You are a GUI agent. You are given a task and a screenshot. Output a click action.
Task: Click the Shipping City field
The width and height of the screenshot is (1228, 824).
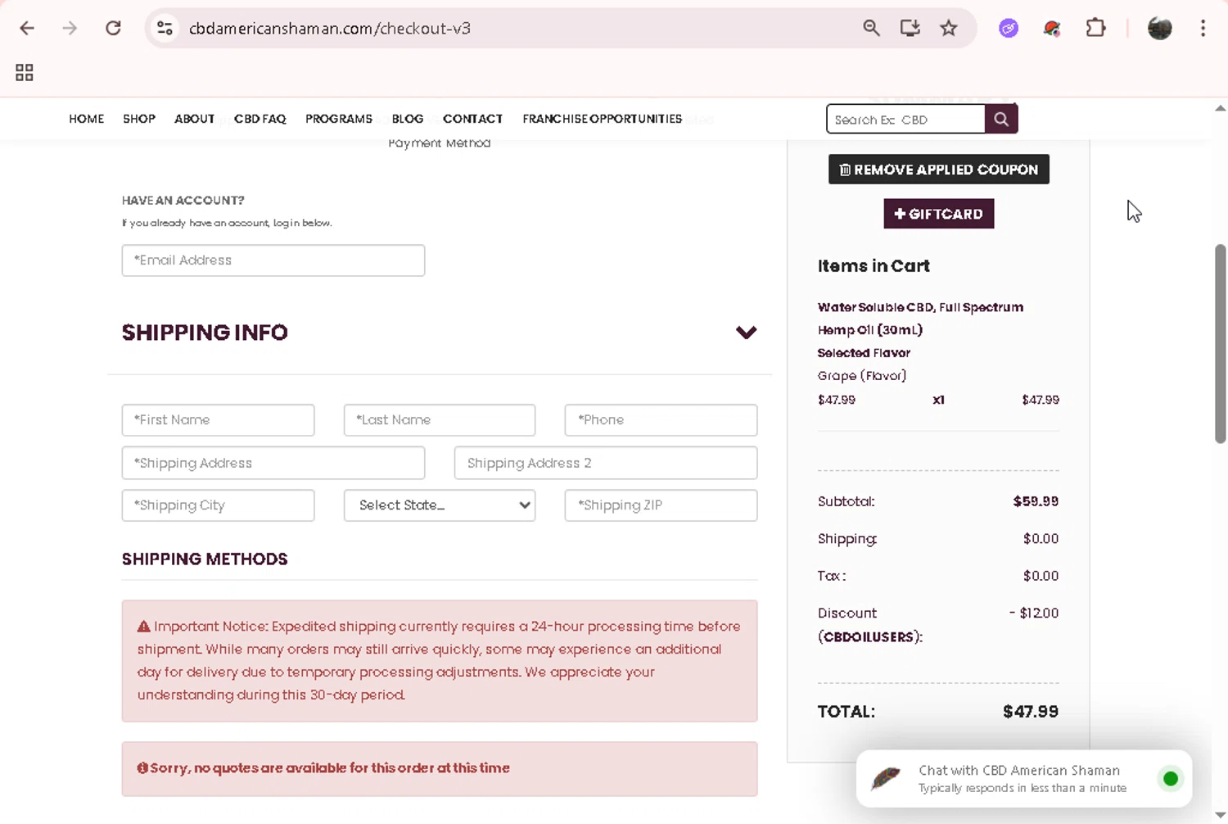point(218,505)
